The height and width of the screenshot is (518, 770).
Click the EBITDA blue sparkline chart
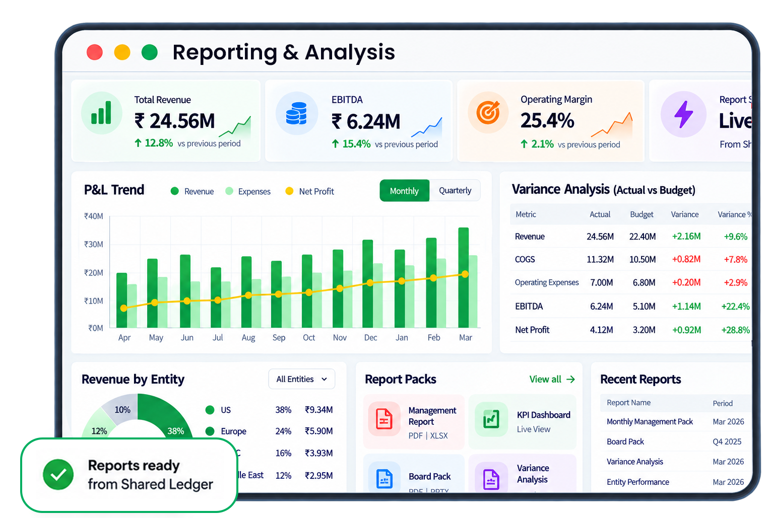pos(426,128)
